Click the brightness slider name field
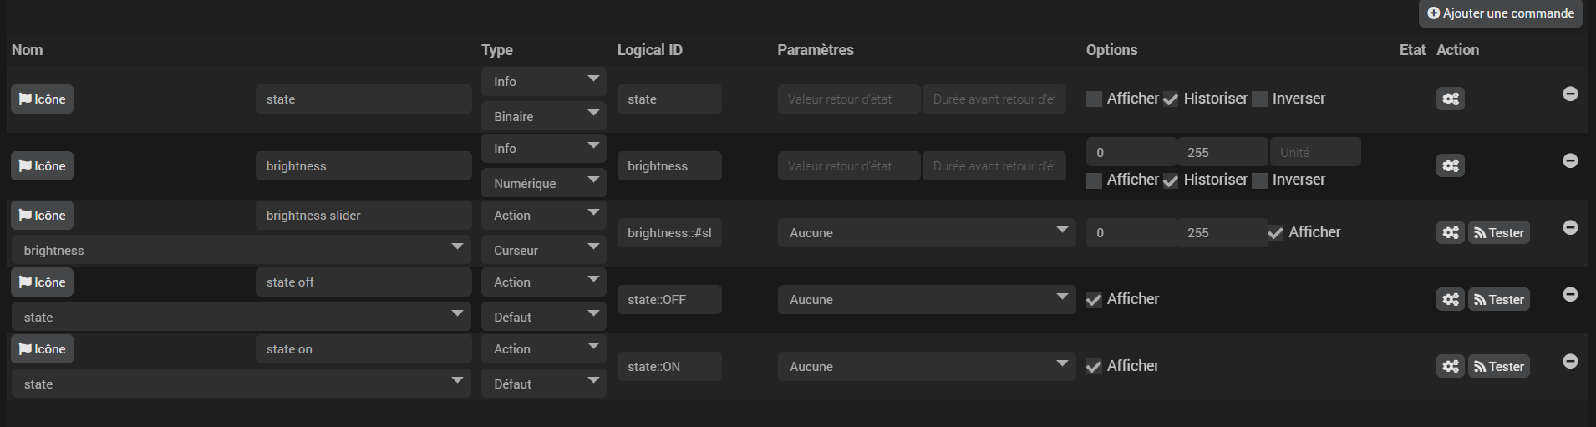 (x=363, y=216)
